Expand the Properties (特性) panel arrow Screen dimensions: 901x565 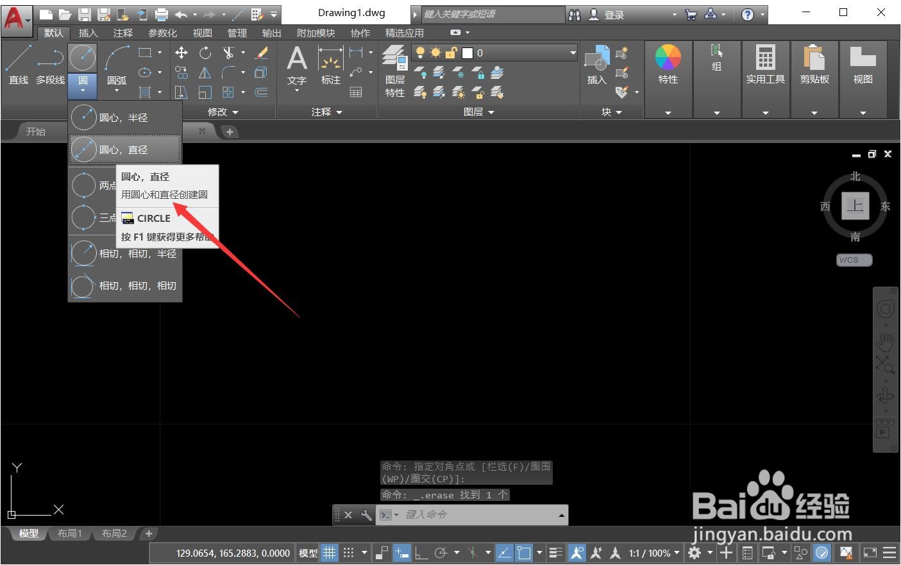click(668, 113)
